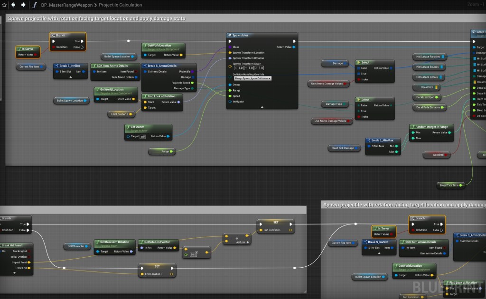Click the Add pin plus button
Image resolution: width=486 pixels, height=299 pixels.
(247, 242)
